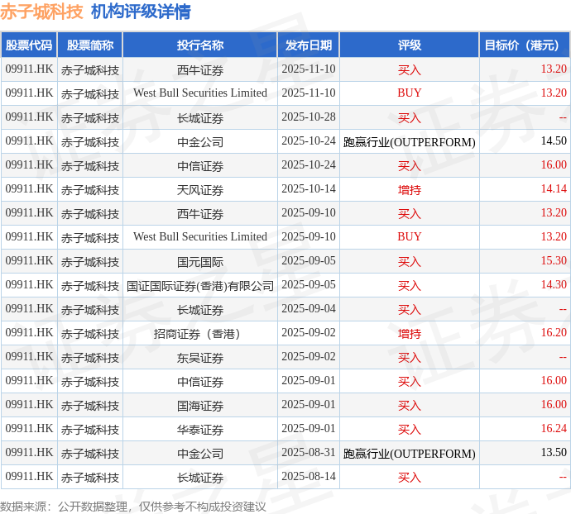This screenshot has width=571, height=514.
Task: Click target price 16.00 for 国海证券
Action: tap(554, 405)
